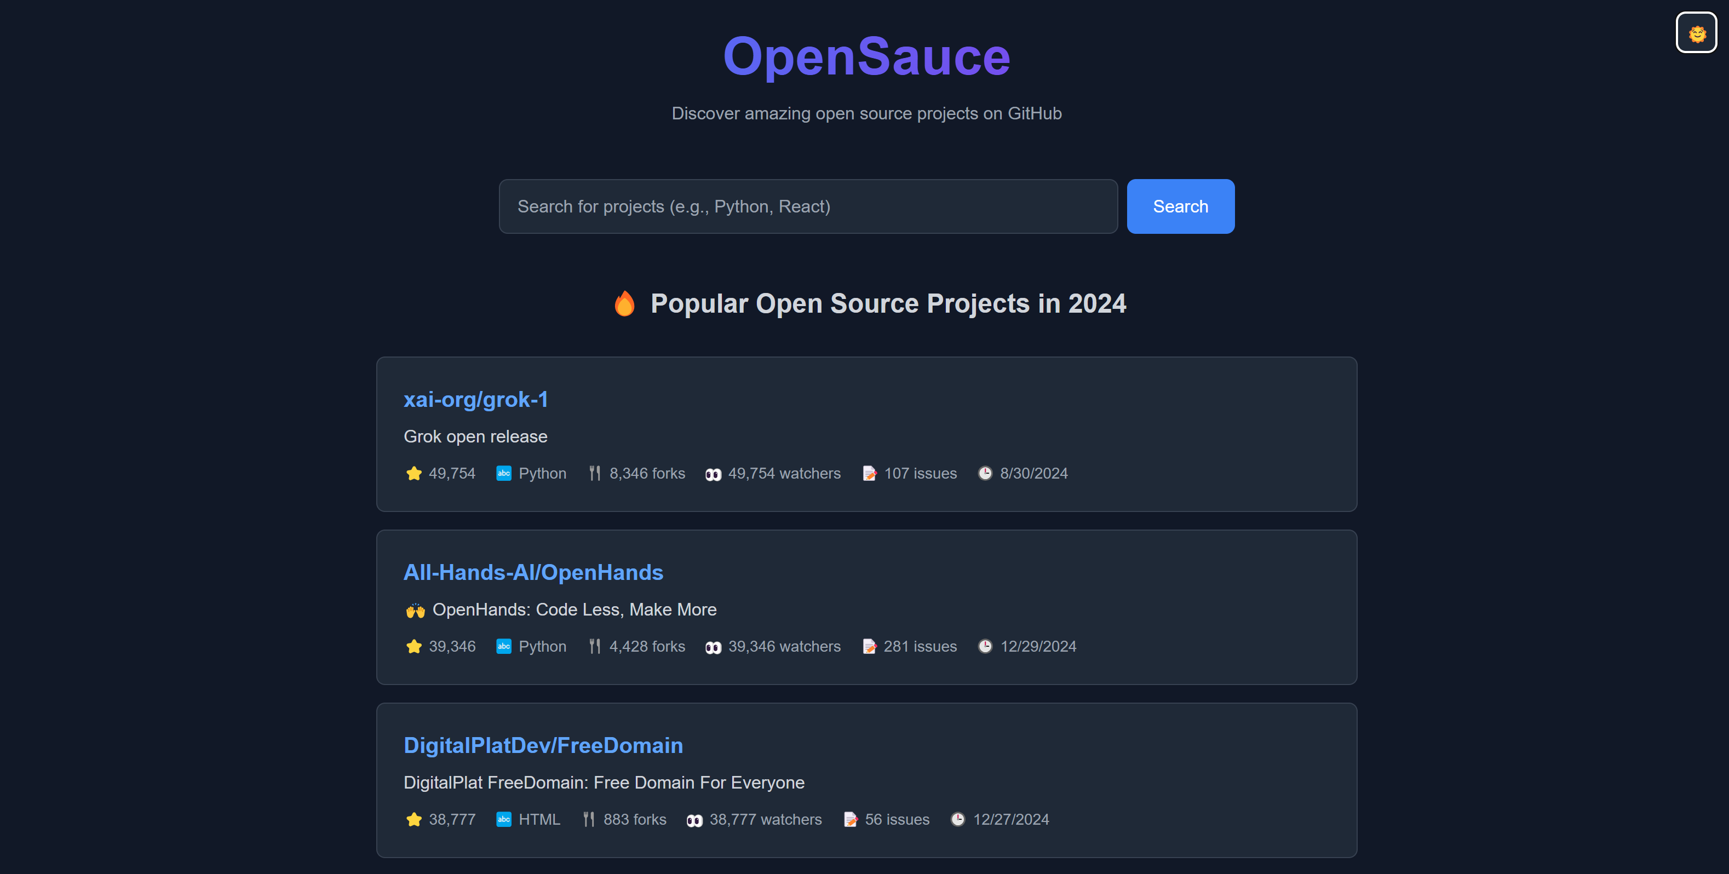Click the clock icon beside 12/29/2024
Image resolution: width=1729 pixels, height=874 pixels.
(985, 646)
